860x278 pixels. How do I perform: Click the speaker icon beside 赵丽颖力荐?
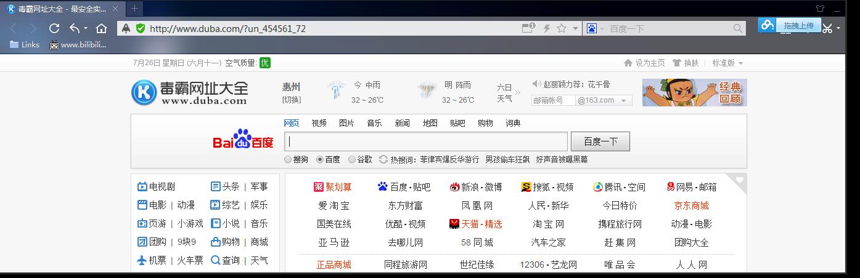(536, 84)
